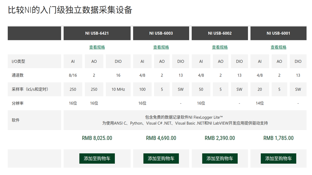The width and height of the screenshot is (312, 175).
Task: Click the AI cell under NI USB-6421
Action: [x=73, y=61]
